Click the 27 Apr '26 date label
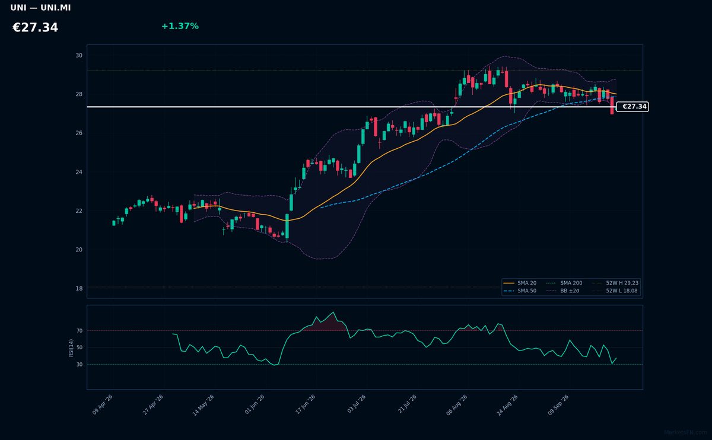This screenshot has height=440, width=712. point(153,405)
